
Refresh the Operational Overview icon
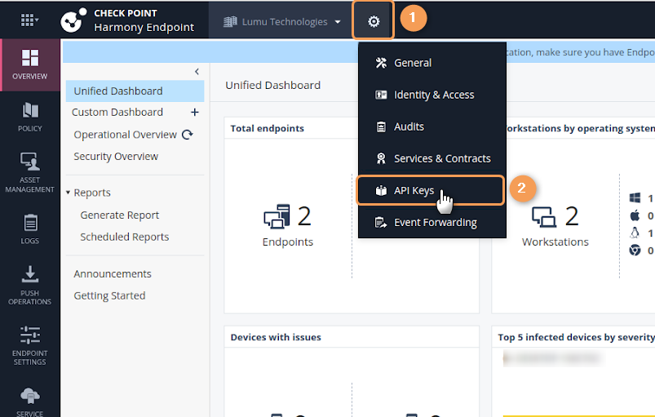pyautogui.click(x=188, y=135)
